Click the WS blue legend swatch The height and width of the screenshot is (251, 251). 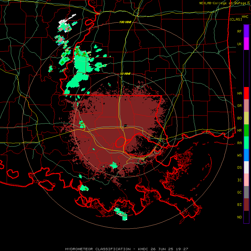pyautogui.click(x=246, y=155)
